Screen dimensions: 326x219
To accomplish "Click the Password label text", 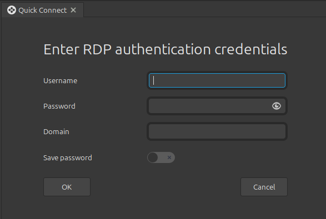I will (59, 106).
